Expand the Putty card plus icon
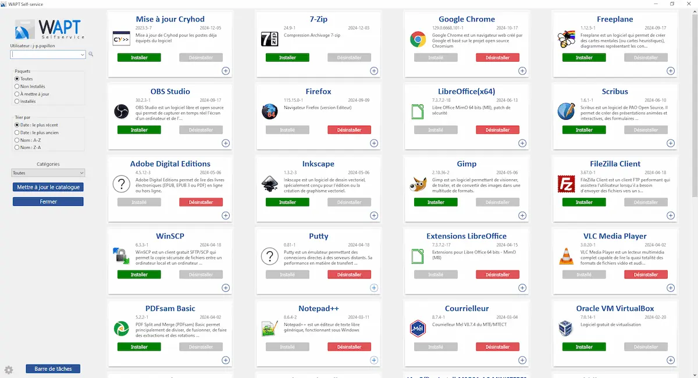The width and height of the screenshot is (698, 378). point(374,288)
